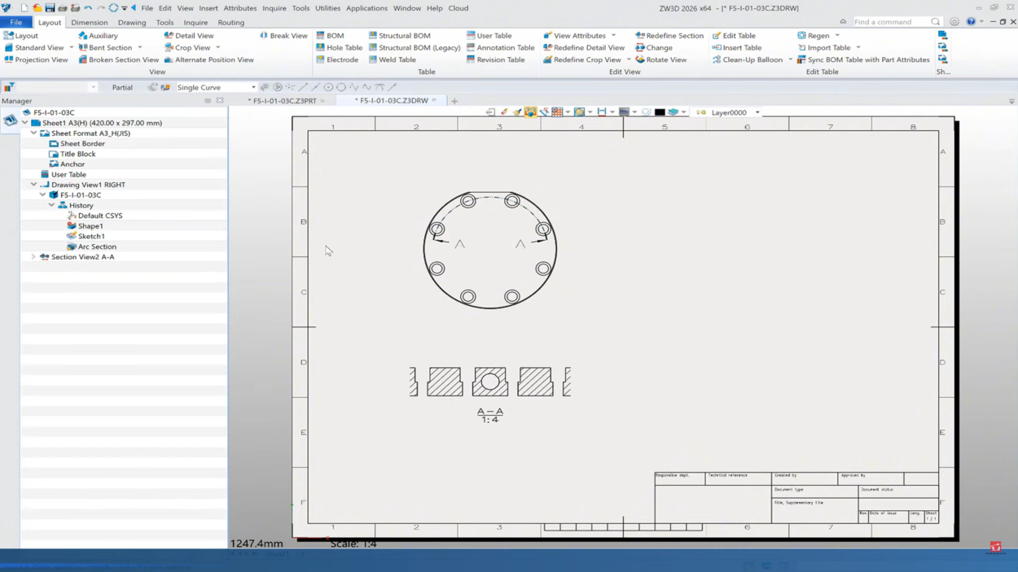Open the Single Curve dropdown

253,87
